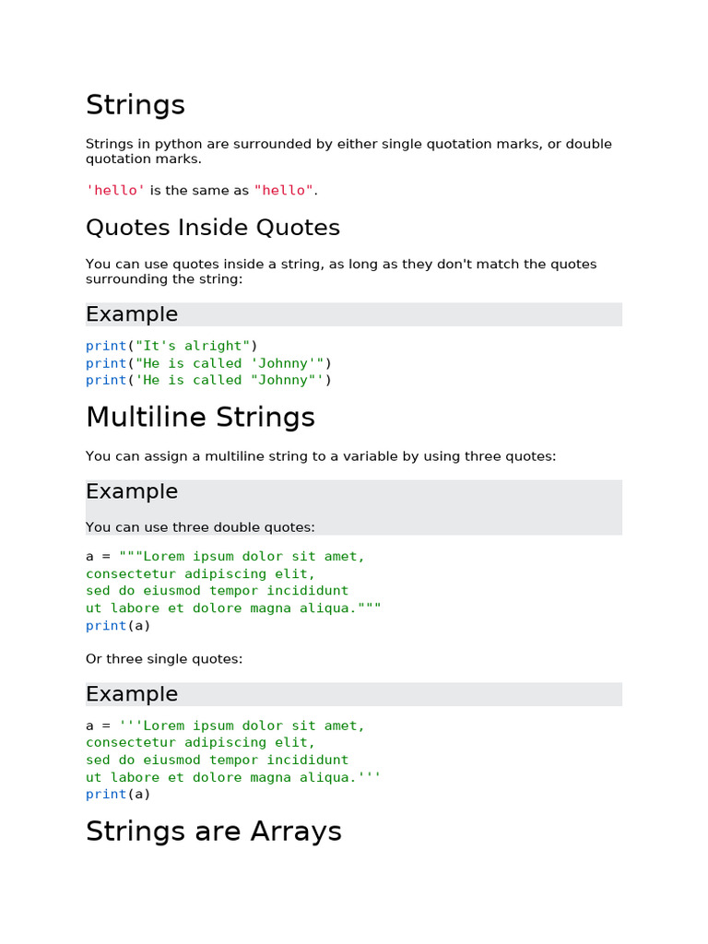Click the "Multiline Strings" heading
The height and width of the screenshot is (944, 708).
click(200, 418)
